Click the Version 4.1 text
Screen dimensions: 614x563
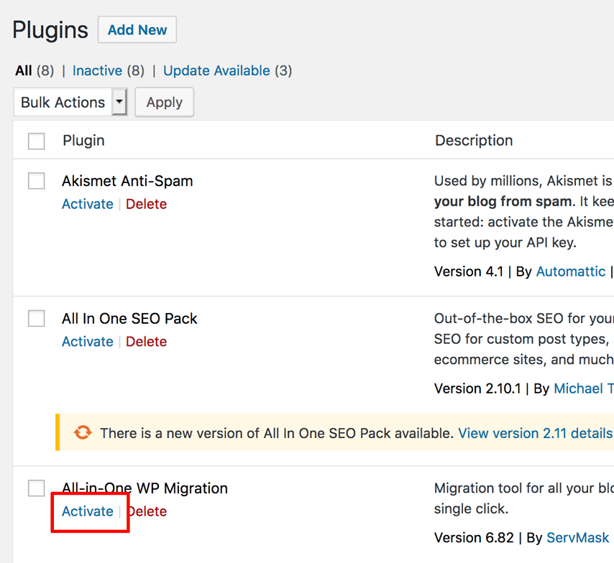click(x=469, y=271)
